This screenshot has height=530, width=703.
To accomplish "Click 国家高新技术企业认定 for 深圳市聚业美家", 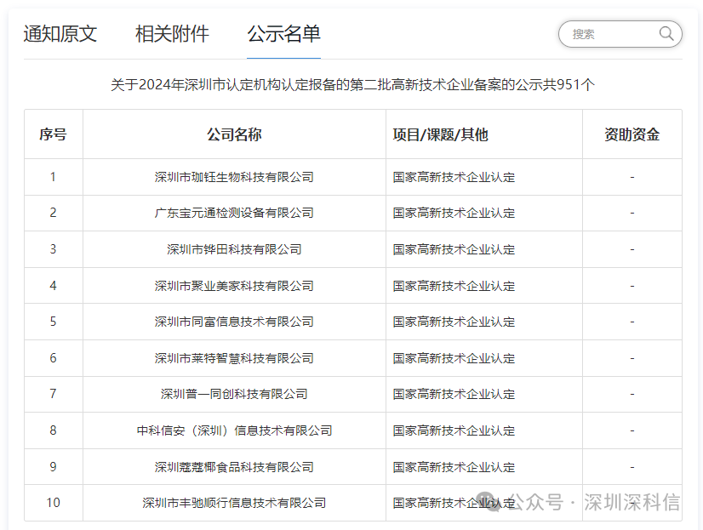I will [x=454, y=285].
